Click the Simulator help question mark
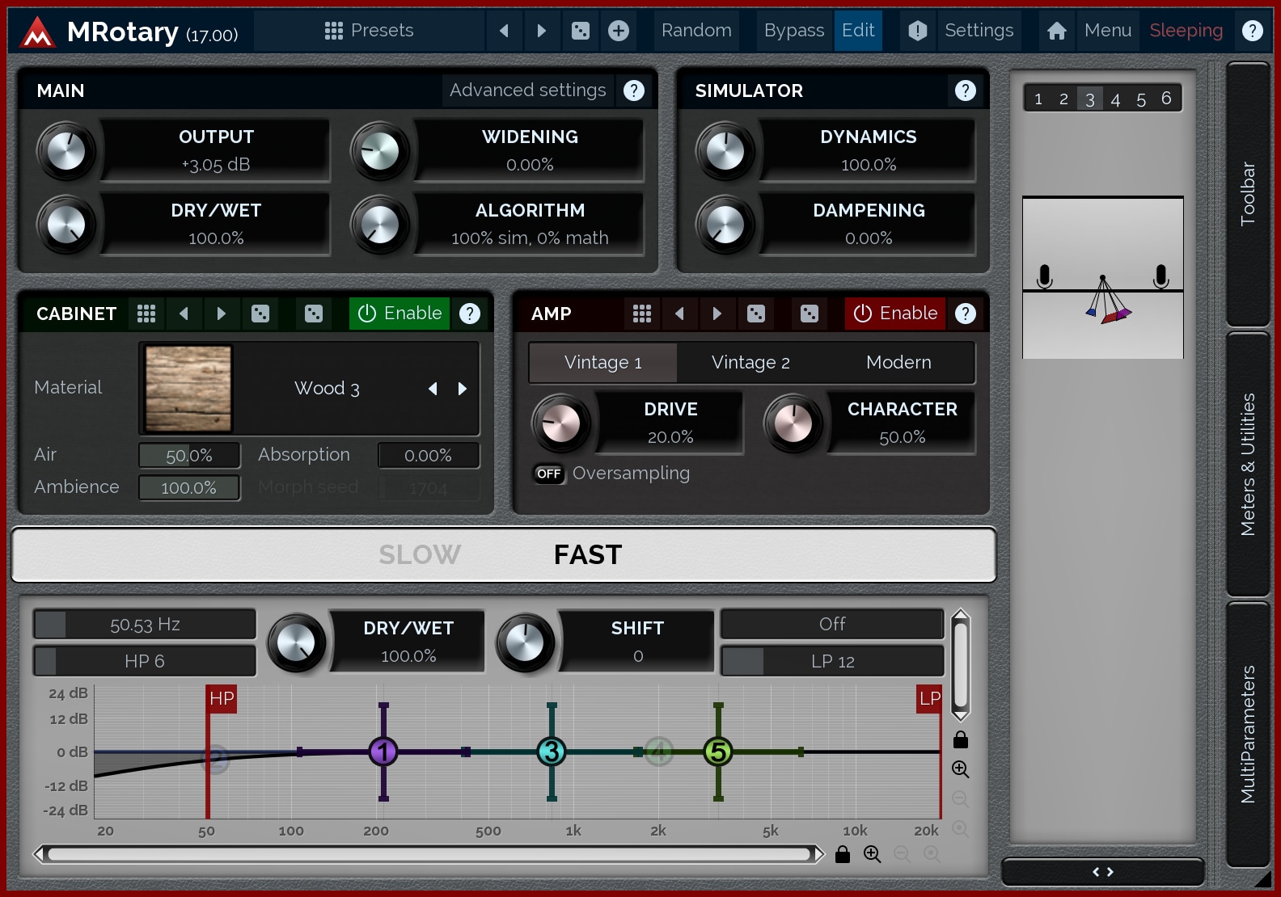The image size is (1281, 897). click(x=965, y=91)
